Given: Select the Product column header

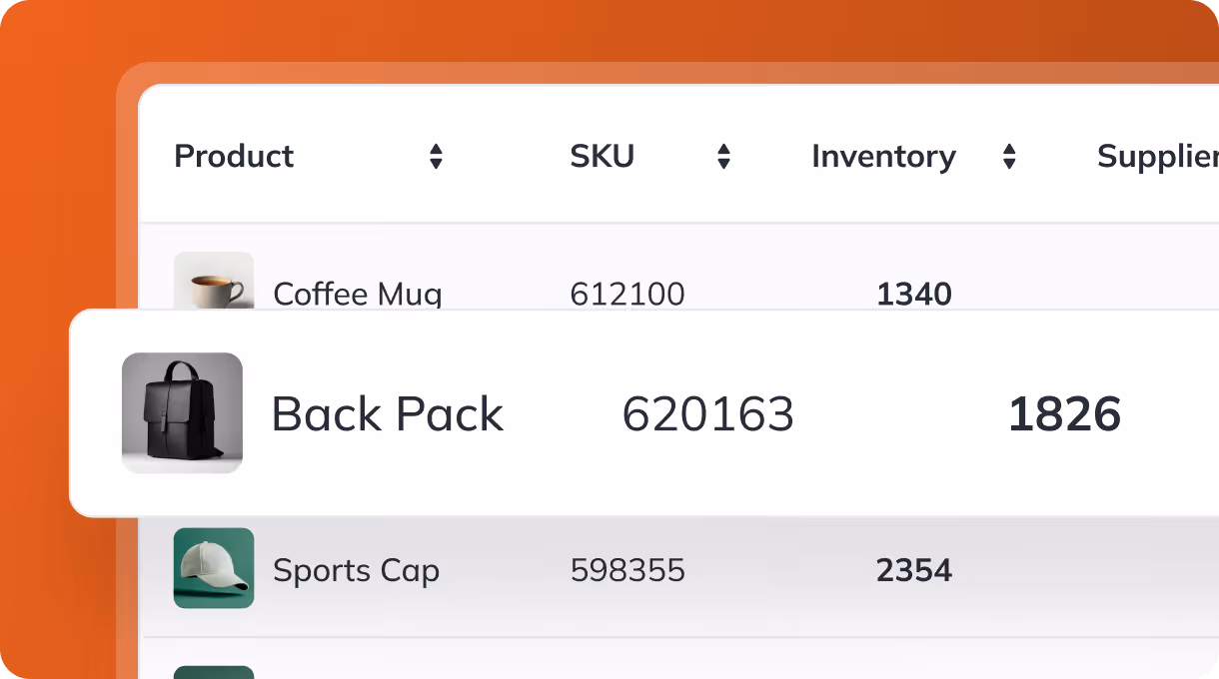Looking at the screenshot, I should (234, 156).
